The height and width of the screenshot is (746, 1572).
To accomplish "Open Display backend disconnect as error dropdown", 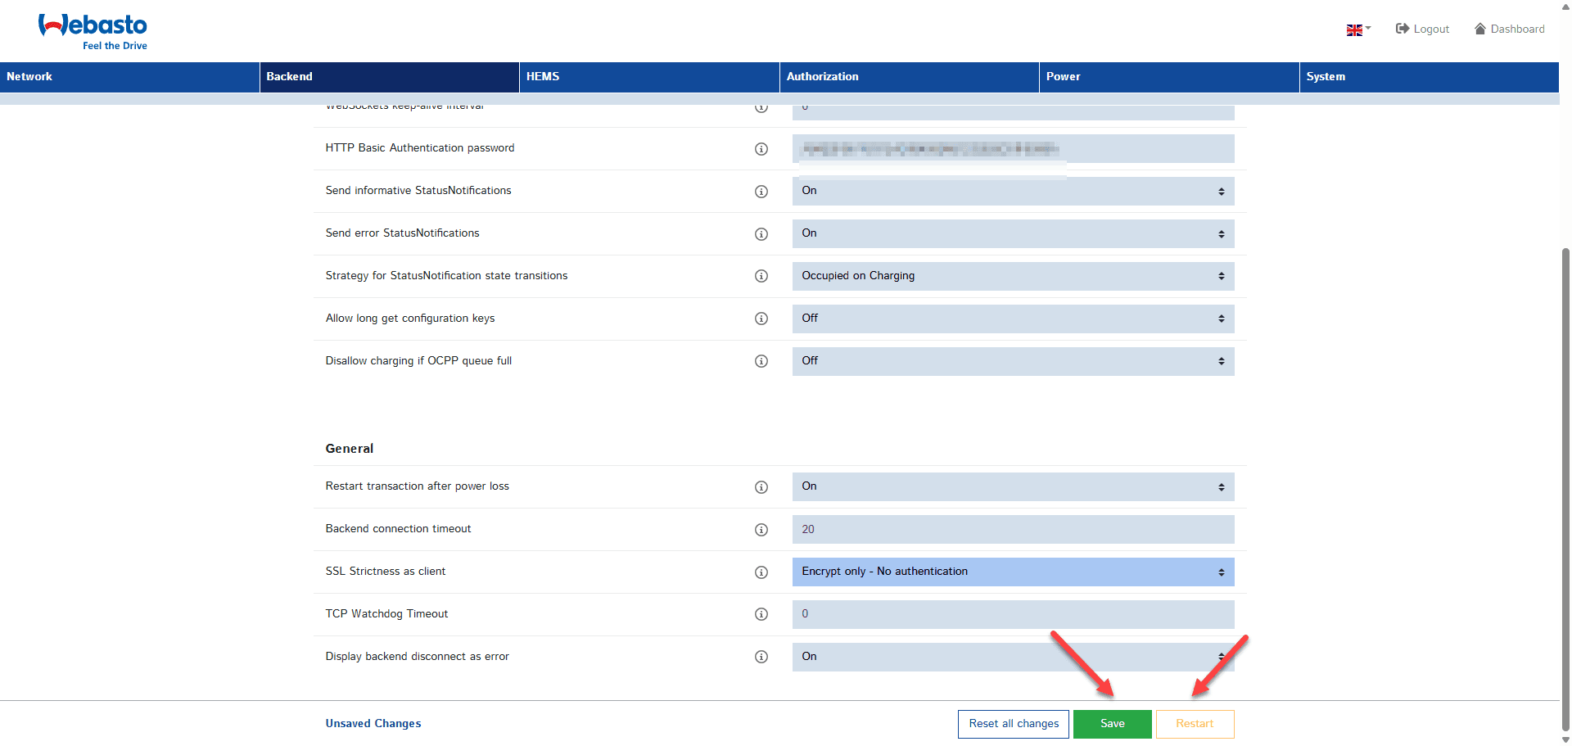I will click(x=1013, y=657).
